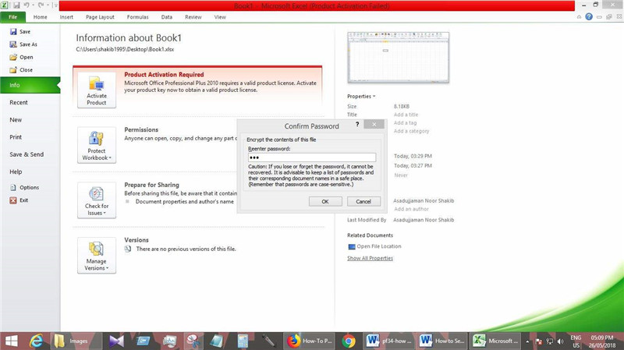Click the workbook preview thumbnail
This screenshot has height=350, width=624.
[x=398, y=58]
